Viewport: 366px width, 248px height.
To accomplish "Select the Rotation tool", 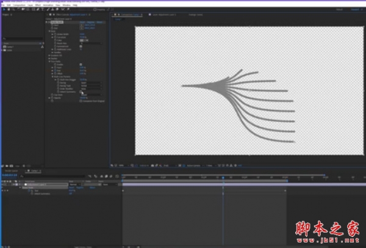I will [x=19, y=9].
